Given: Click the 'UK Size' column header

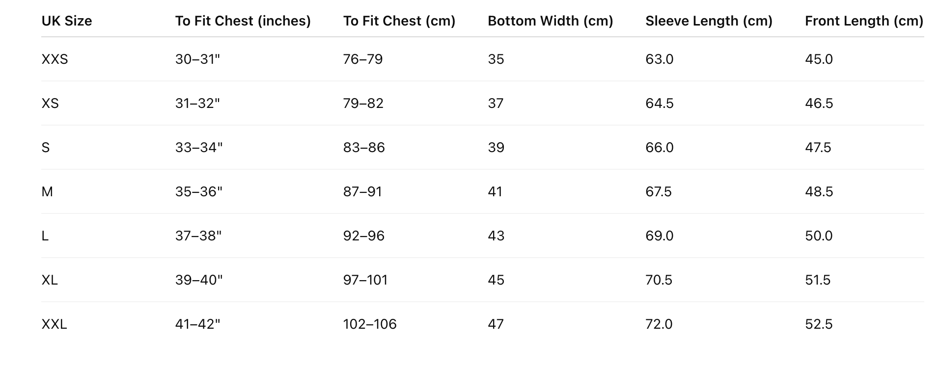Looking at the screenshot, I should point(67,21).
